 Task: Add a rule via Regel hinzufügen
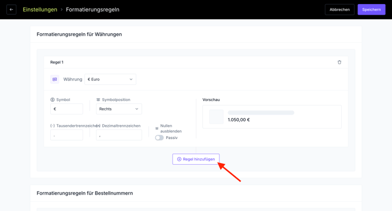pos(196,159)
